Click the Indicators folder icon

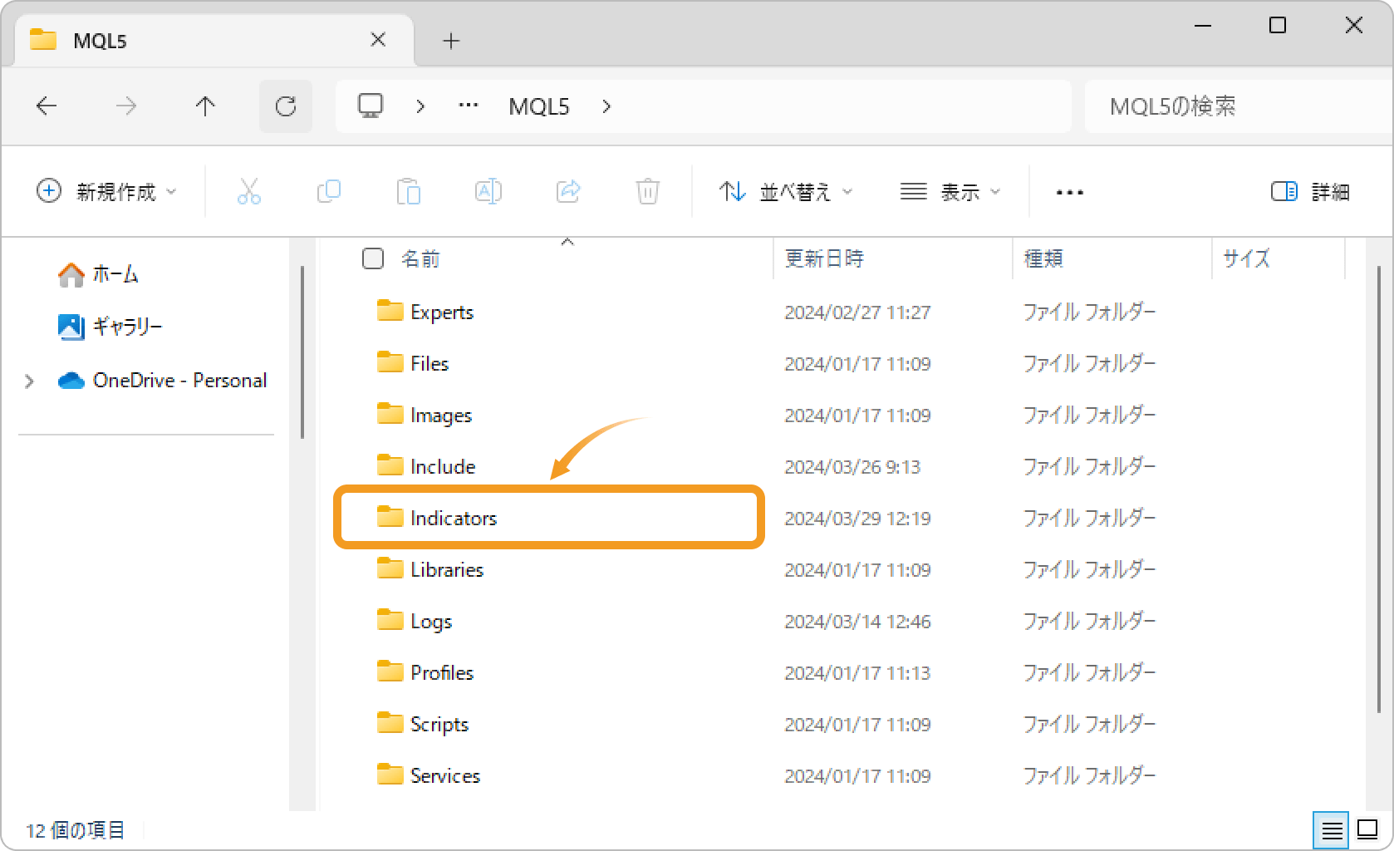coord(390,517)
